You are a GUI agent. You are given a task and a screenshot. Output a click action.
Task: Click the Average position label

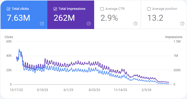165,9
